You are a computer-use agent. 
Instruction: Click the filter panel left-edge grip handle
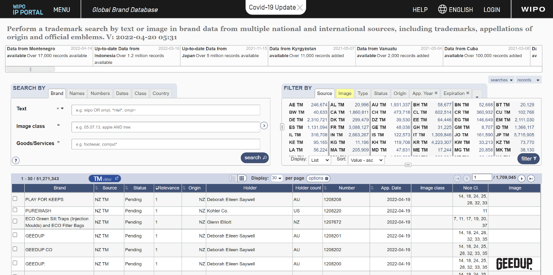[281, 127]
